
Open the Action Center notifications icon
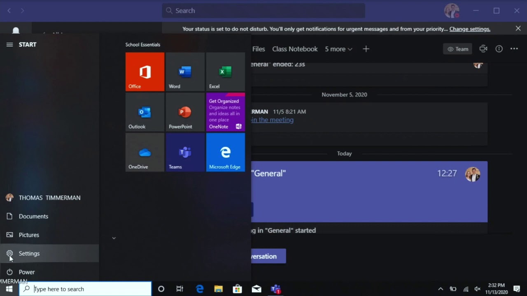(517, 289)
